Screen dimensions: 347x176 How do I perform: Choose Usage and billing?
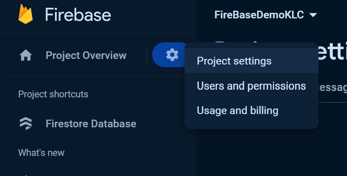coord(237,111)
